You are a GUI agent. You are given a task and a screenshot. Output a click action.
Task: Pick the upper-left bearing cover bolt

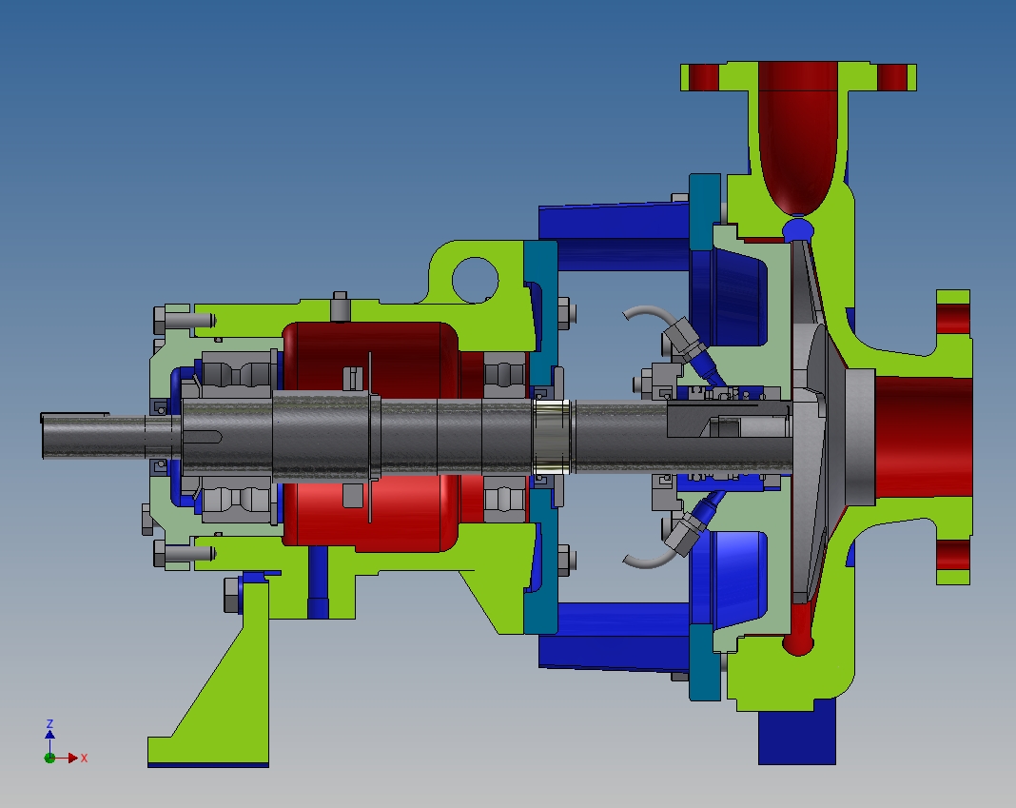(184, 321)
